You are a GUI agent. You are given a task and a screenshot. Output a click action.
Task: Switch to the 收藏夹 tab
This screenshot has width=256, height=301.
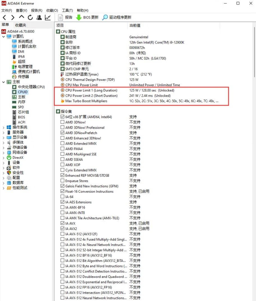pos(20,25)
